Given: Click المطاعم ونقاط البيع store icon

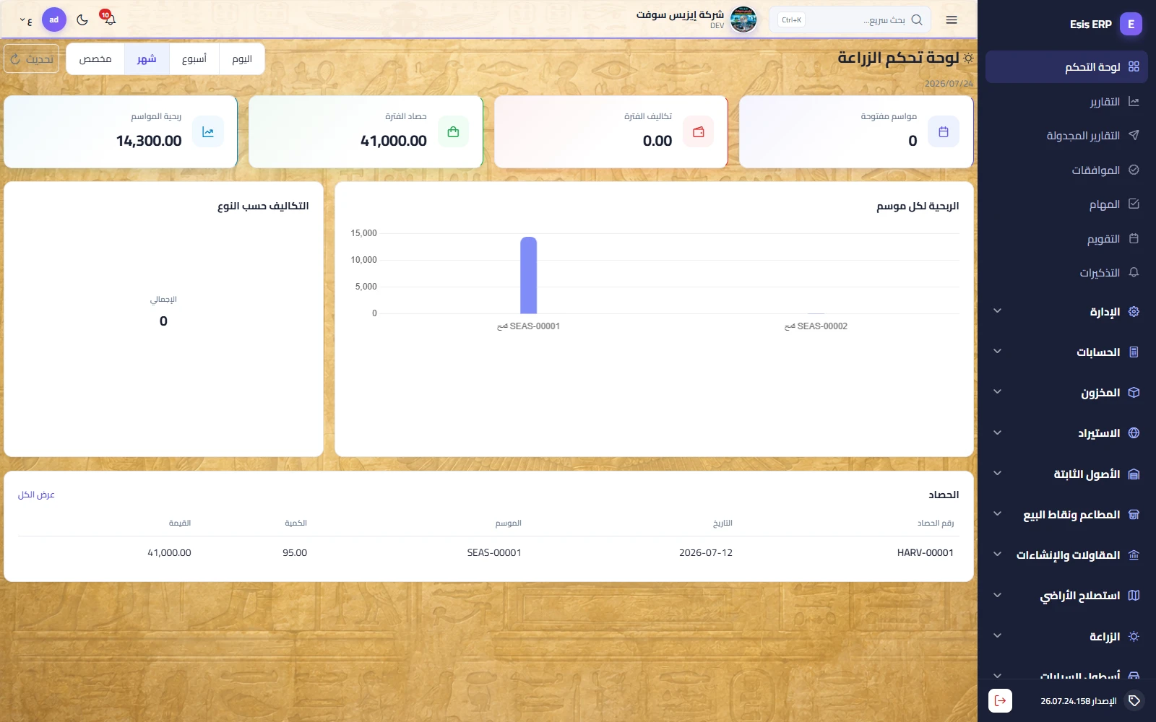Looking at the screenshot, I should (x=1134, y=514).
